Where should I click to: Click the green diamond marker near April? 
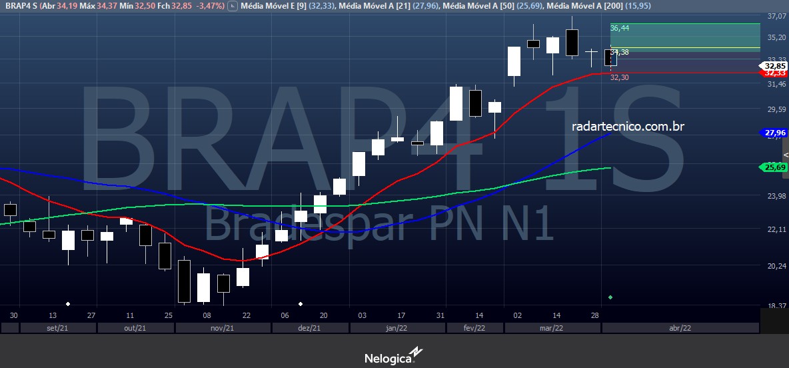click(610, 297)
